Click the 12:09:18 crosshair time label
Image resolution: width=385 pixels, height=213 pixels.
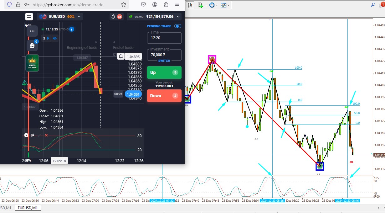point(59,161)
